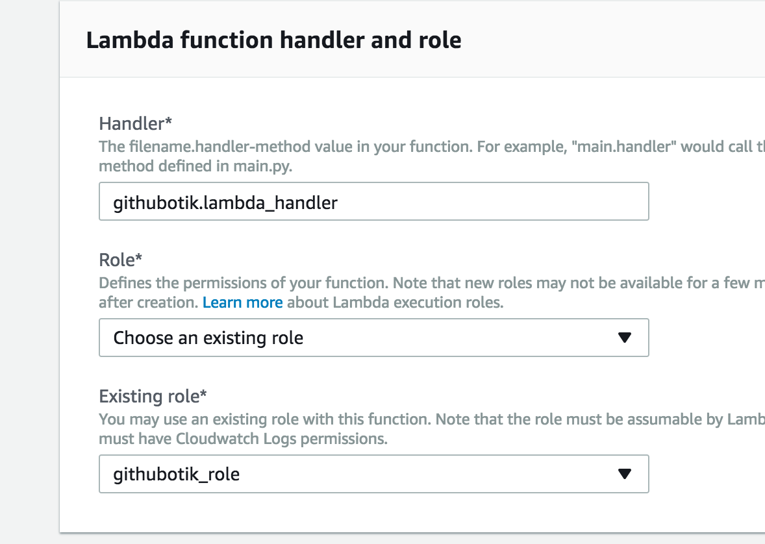Image resolution: width=765 pixels, height=544 pixels.
Task: Click the 'must have Cloudwatch Logs permissions' text
Action: (x=243, y=439)
